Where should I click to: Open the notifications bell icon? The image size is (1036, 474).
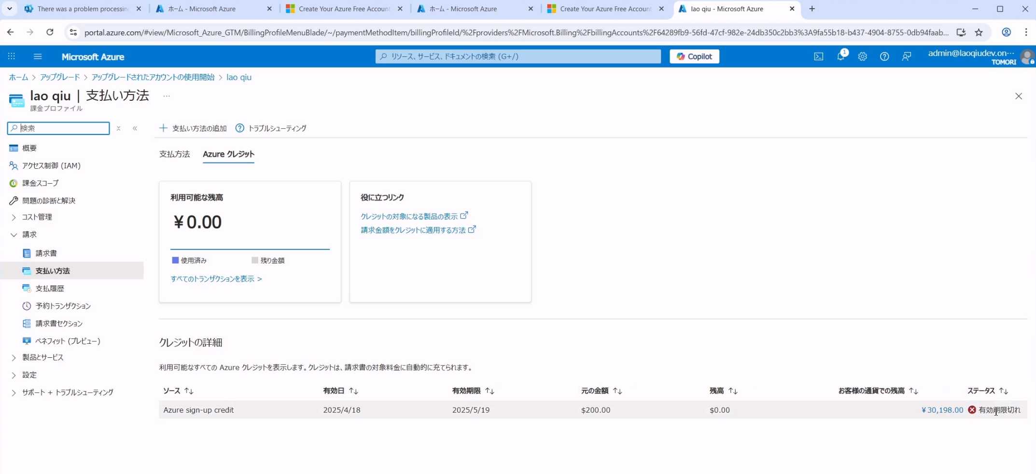pos(840,56)
